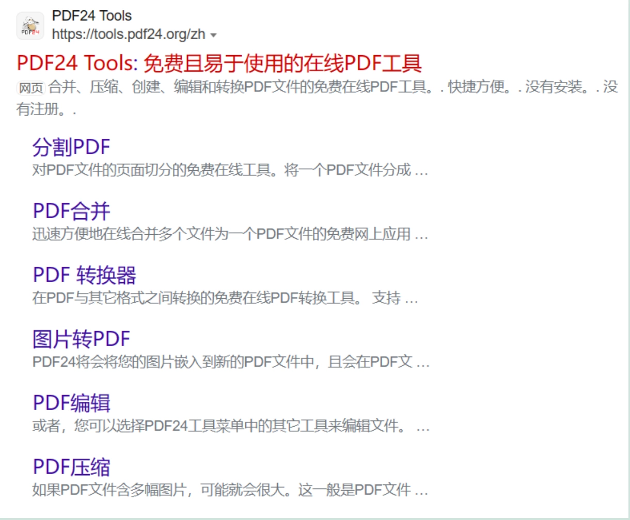Open the PDF合并 sitelink
630x520 pixels.
(x=71, y=211)
